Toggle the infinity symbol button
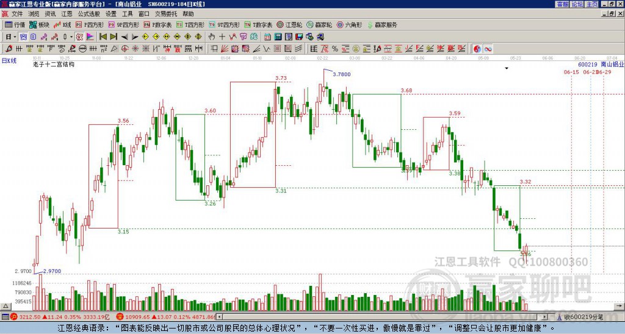Image resolution: width=625 pixels, height=334 pixels. click(488, 49)
